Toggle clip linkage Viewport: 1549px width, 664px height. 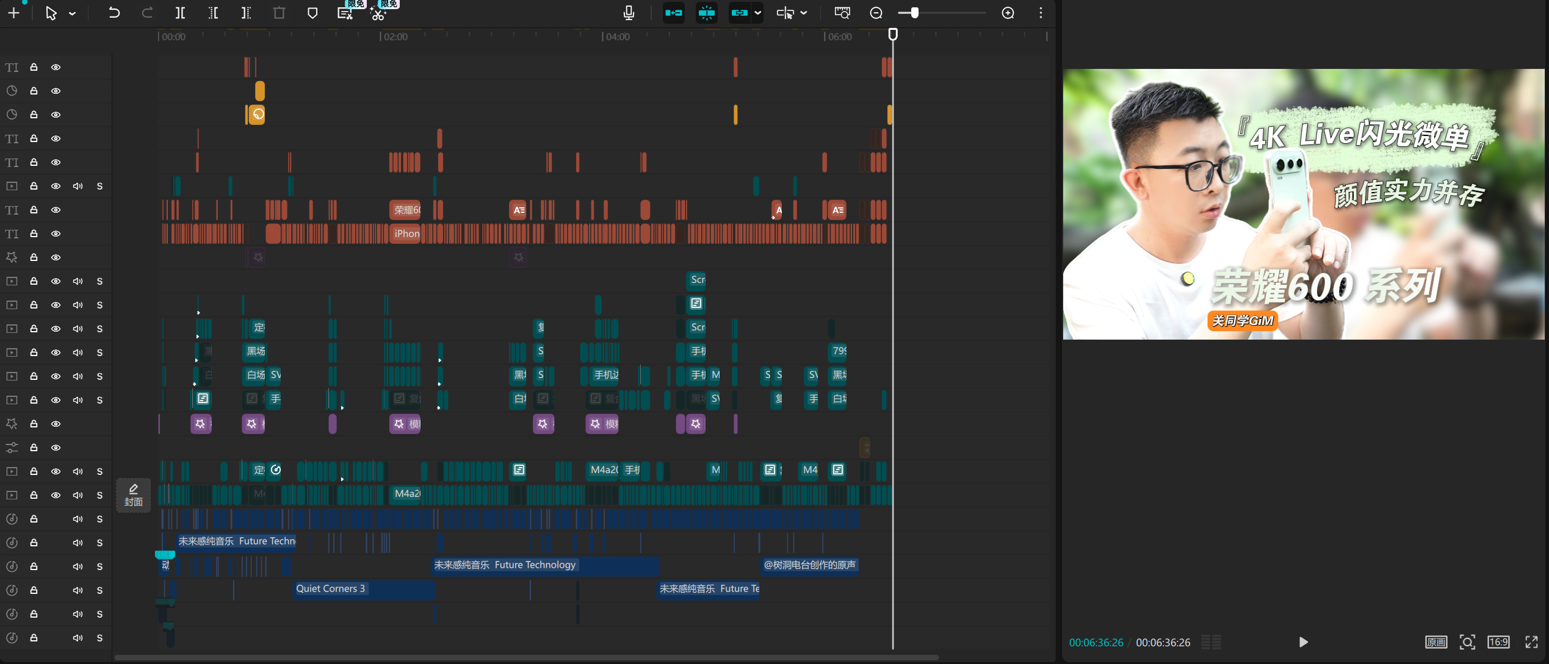tap(739, 13)
